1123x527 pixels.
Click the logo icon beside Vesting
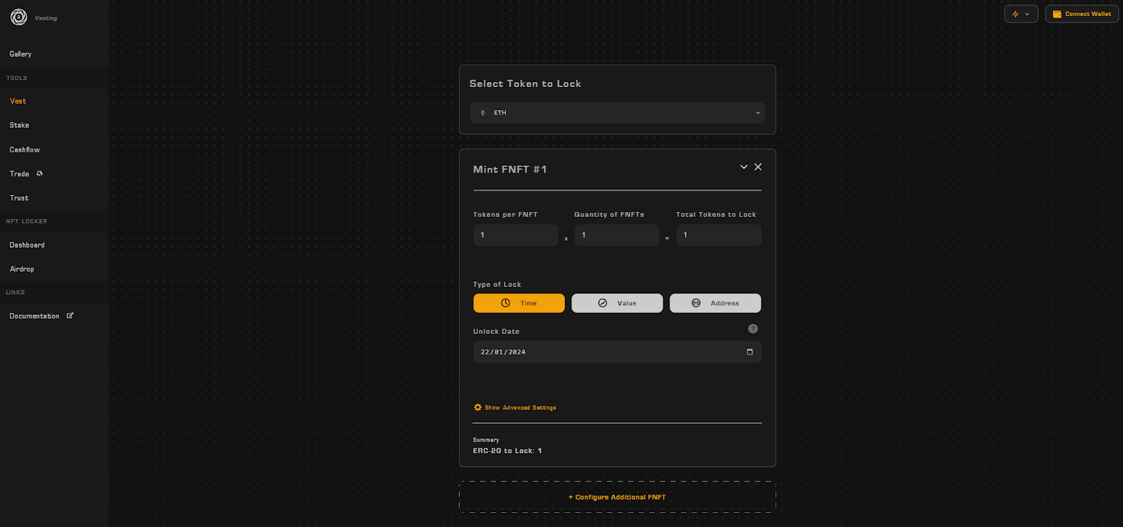[x=19, y=17]
